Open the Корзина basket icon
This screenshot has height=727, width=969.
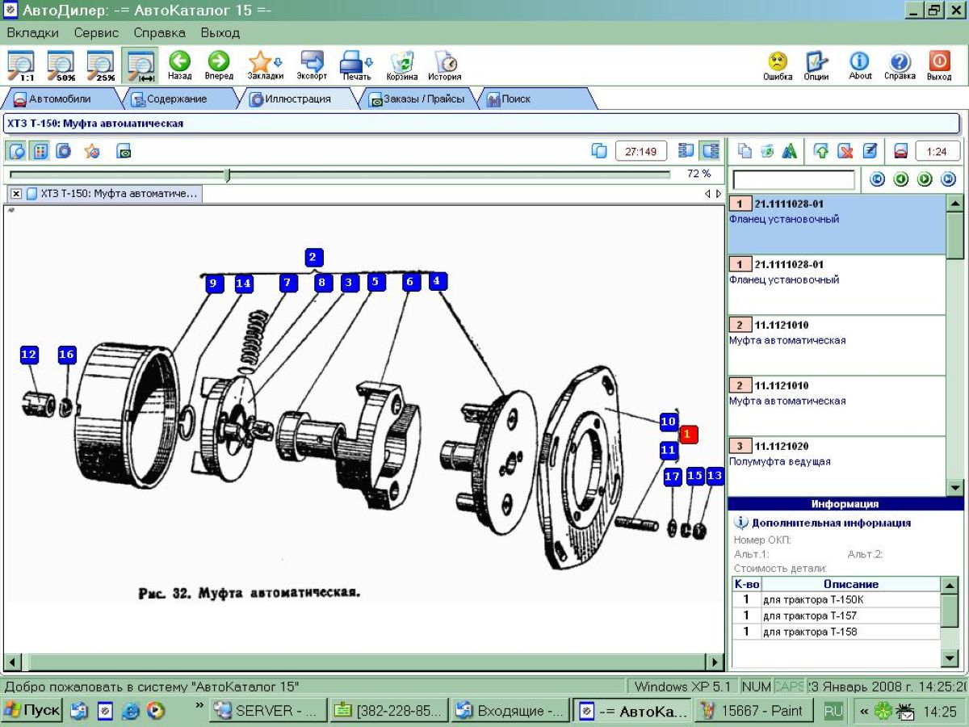click(x=402, y=64)
